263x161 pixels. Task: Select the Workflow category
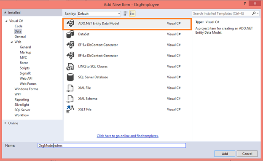point(21,115)
